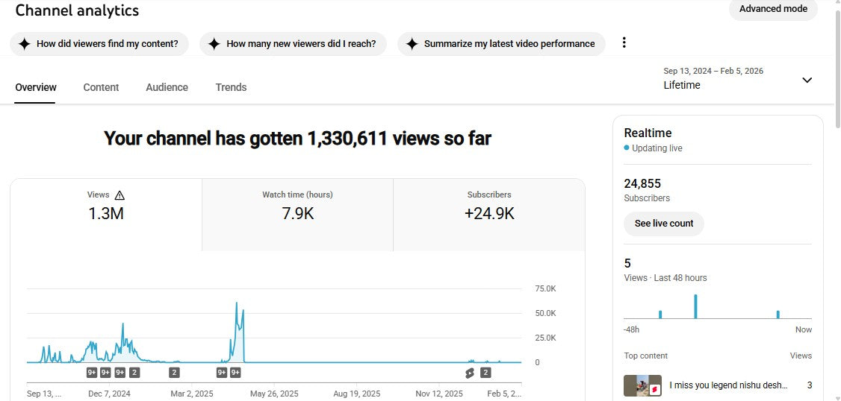Open 'I miss you legend nishu' video thumbnail
The width and height of the screenshot is (841, 401).
pos(642,385)
